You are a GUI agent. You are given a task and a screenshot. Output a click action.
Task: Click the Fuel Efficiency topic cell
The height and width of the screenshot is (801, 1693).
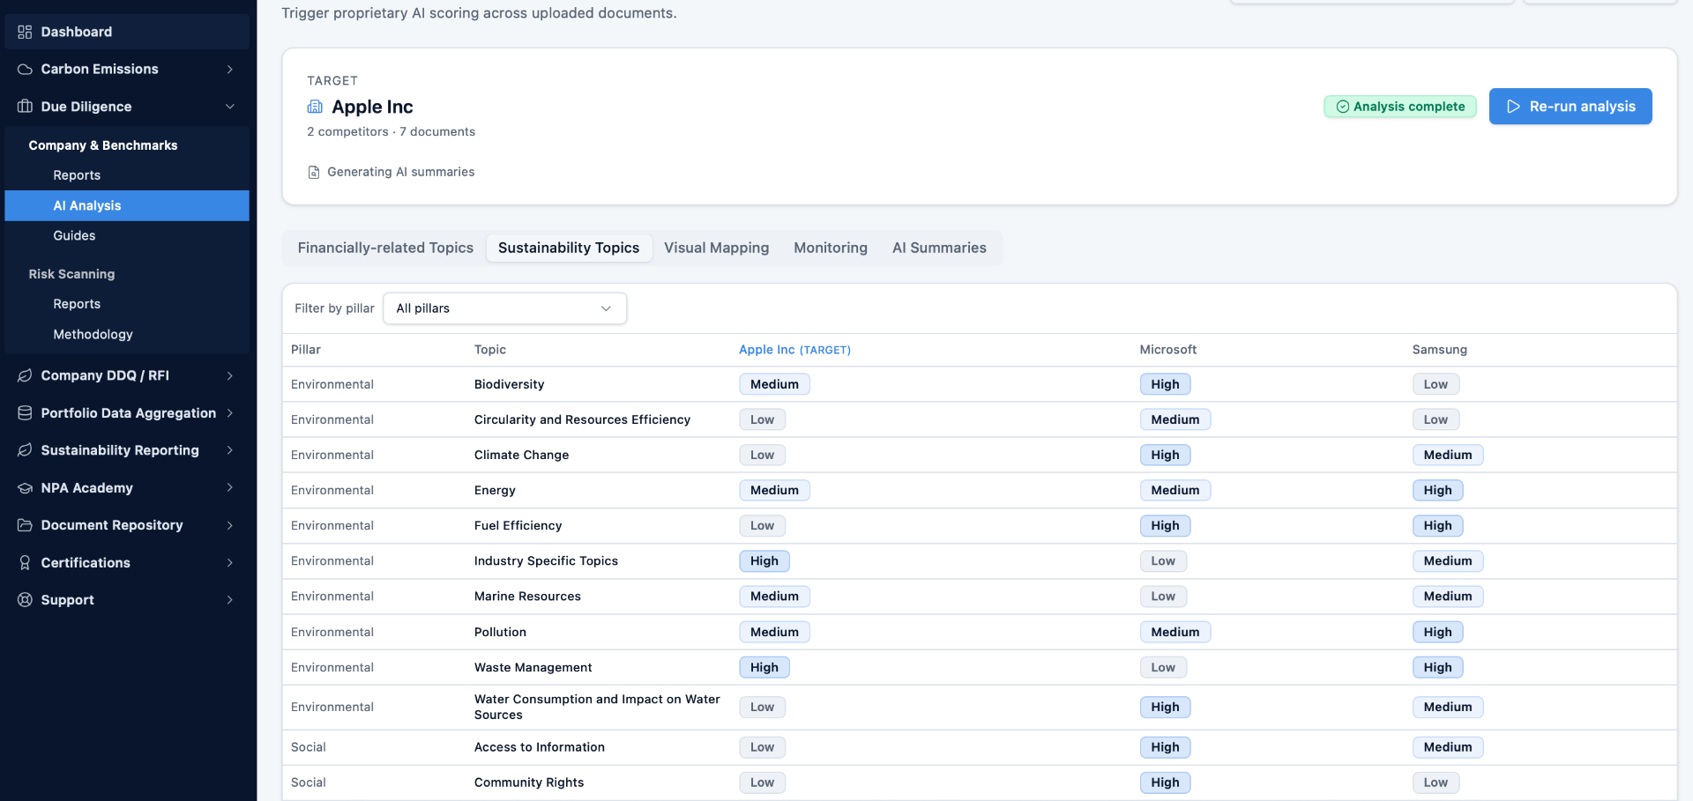coord(518,525)
